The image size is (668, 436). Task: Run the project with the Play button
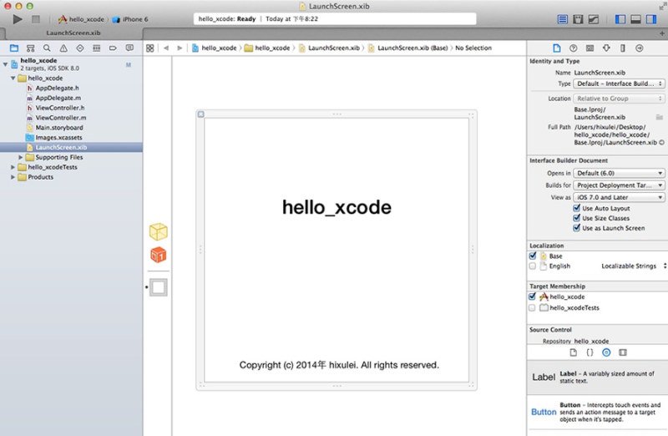pyautogui.click(x=18, y=19)
